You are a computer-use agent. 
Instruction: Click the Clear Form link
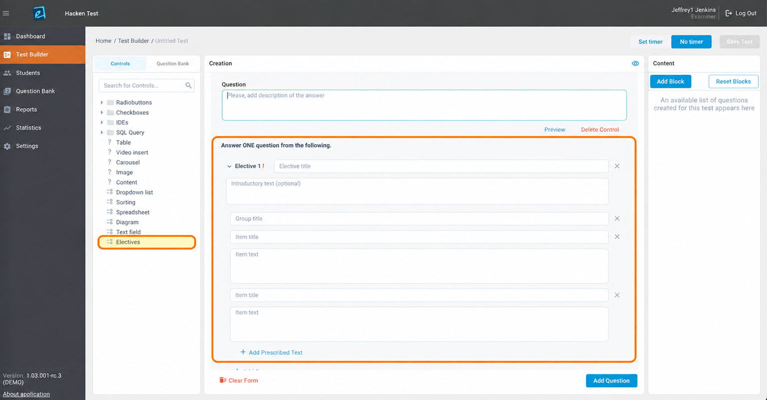click(x=243, y=381)
